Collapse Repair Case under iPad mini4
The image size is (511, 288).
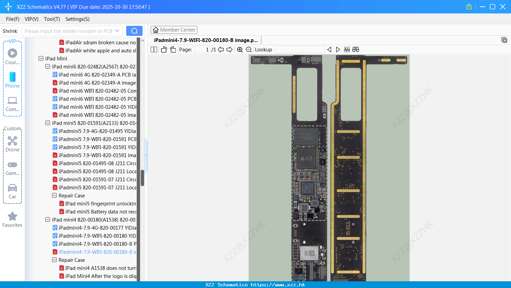(x=54, y=260)
